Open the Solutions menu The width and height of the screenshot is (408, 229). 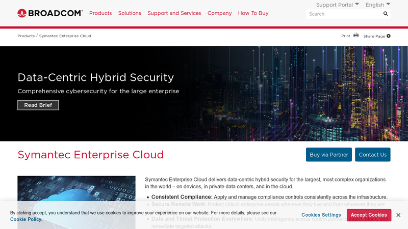[x=130, y=13]
